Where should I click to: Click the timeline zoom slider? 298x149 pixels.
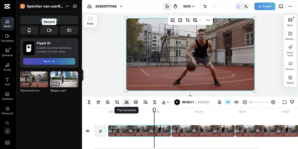pos(259,102)
